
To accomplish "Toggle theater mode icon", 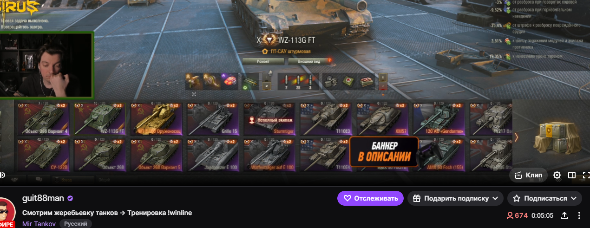I will (572, 176).
